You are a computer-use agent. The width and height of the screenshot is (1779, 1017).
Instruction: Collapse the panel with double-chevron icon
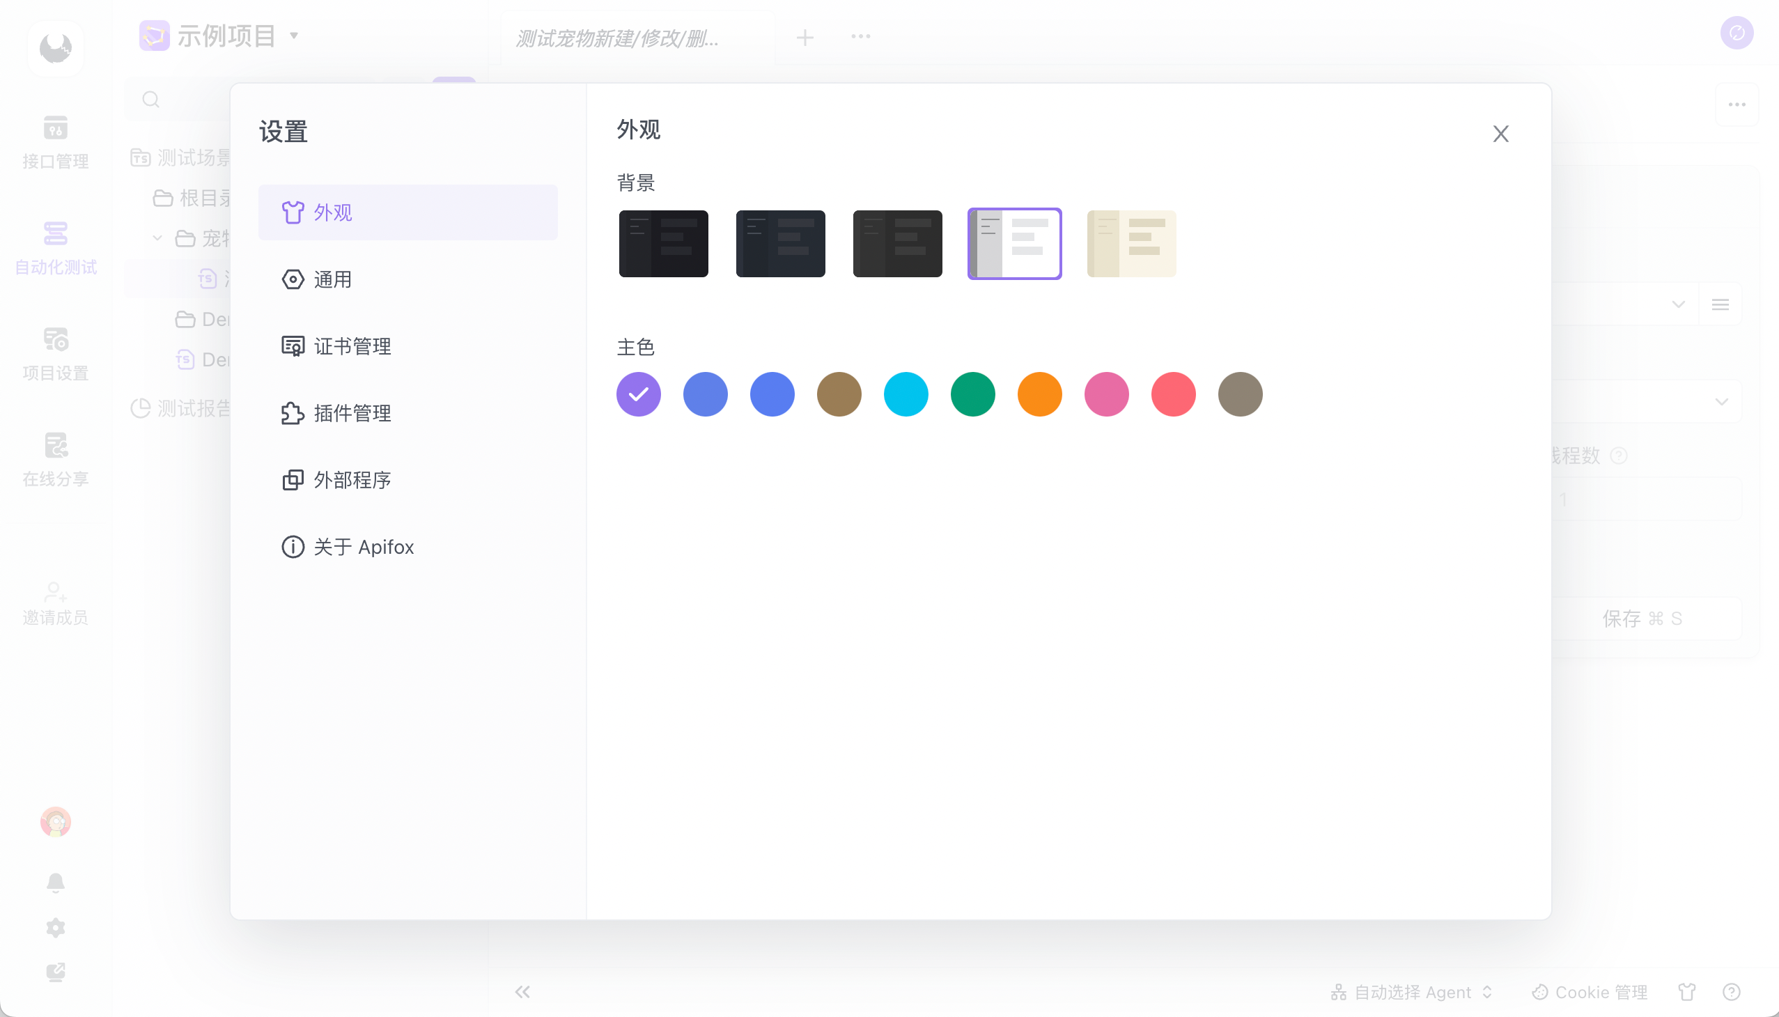point(522,992)
